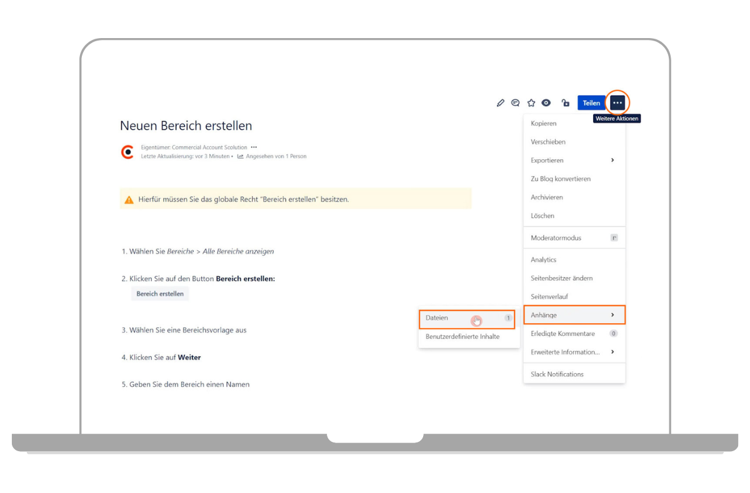Expand the Anhänge submenu
The width and height of the screenshot is (750, 493).
[574, 315]
